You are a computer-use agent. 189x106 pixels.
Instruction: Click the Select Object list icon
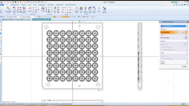click(x=186, y=38)
